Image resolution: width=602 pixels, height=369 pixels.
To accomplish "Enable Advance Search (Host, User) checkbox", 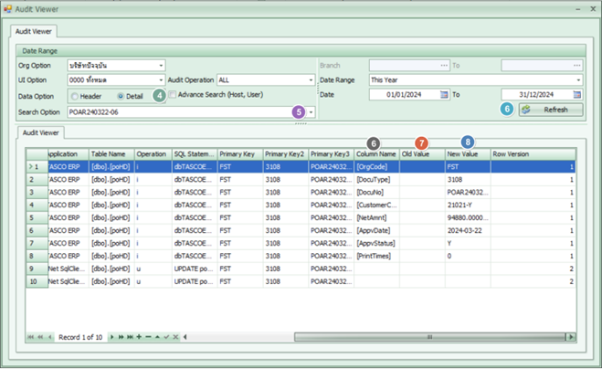I will (172, 94).
